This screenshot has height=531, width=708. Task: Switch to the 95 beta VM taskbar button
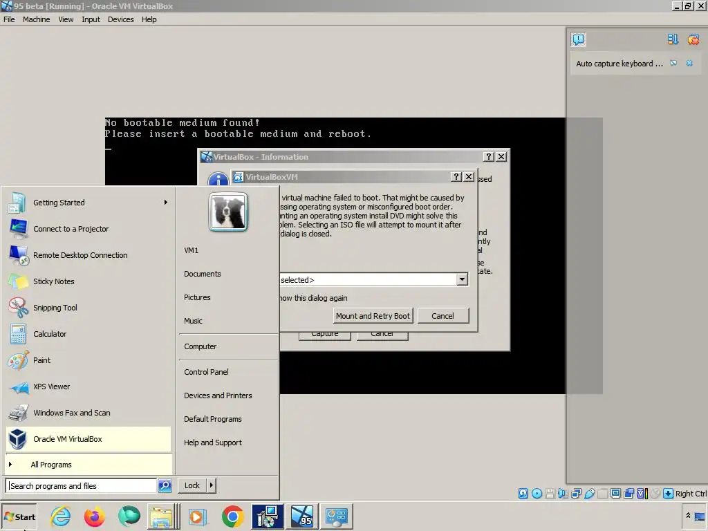(x=302, y=516)
